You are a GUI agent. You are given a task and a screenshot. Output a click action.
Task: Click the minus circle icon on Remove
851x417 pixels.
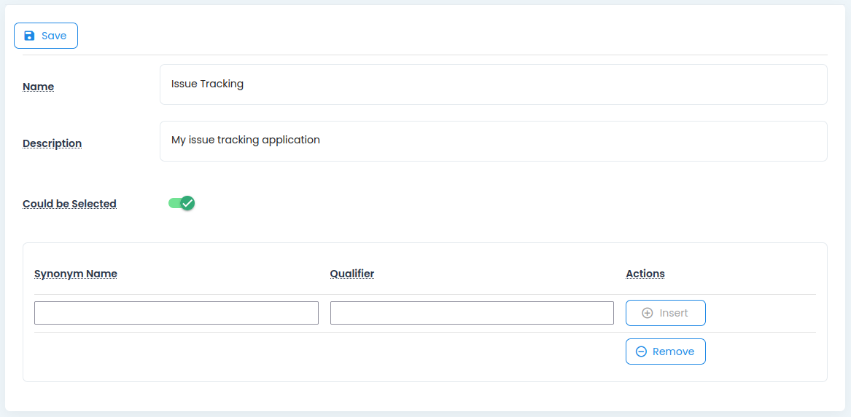[641, 352]
